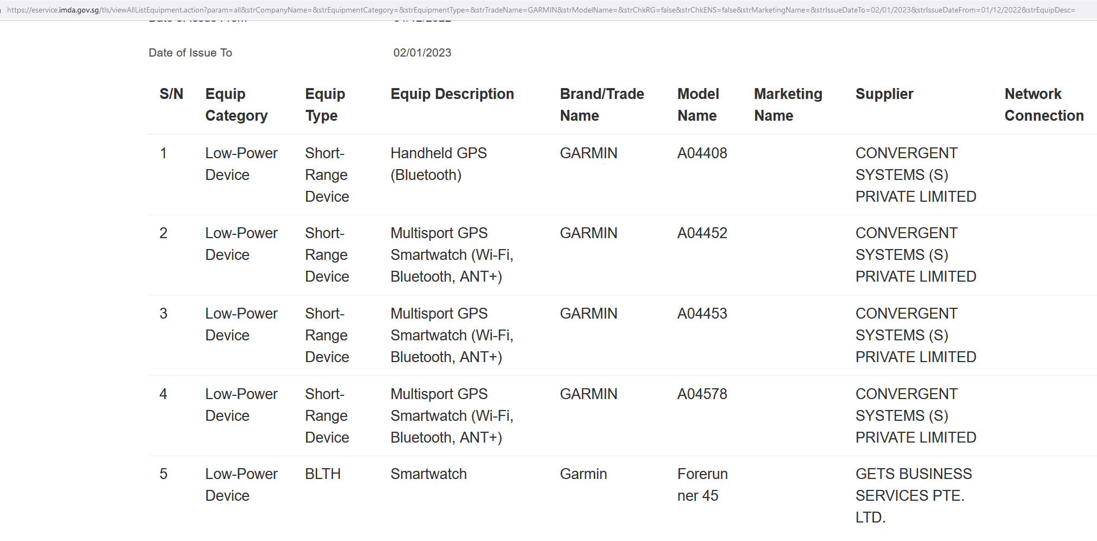Select model name A04578 cell
The height and width of the screenshot is (541, 1097).
(x=702, y=394)
